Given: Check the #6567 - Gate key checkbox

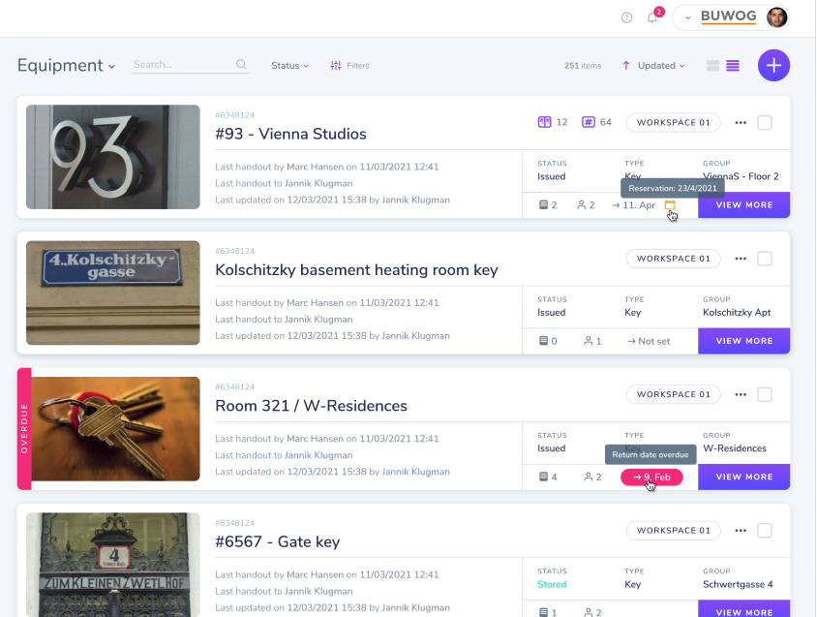Looking at the screenshot, I should [765, 530].
